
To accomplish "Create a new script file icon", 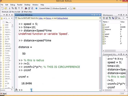I will pyautogui.click(x=2, y=8).
